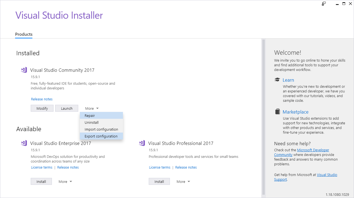
Task: Click the Visual Studio Community 2017 product icon
Action: click(x=24, y=70)
